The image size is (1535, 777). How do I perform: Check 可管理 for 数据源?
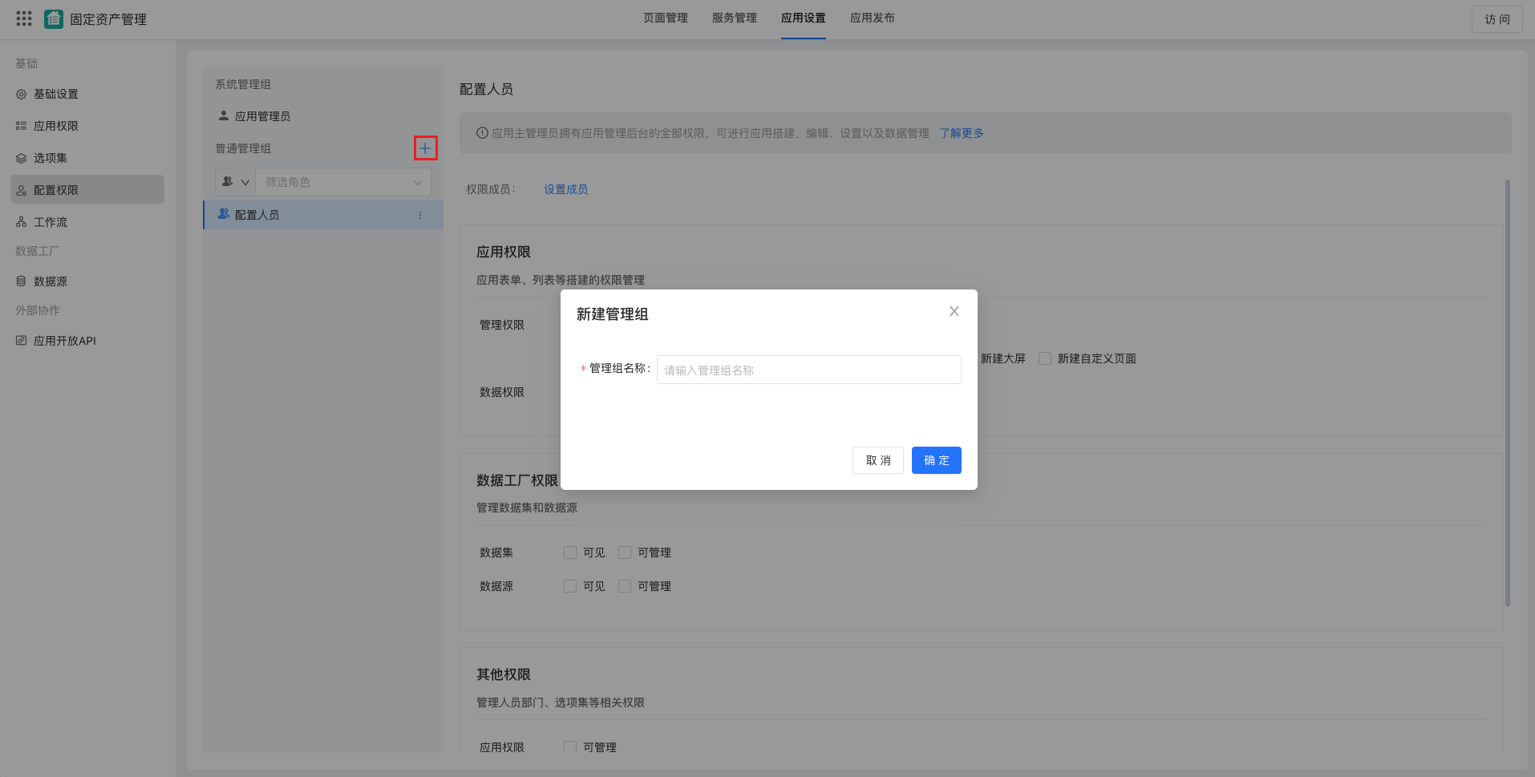pyautogui.click(x=624, y=585)
